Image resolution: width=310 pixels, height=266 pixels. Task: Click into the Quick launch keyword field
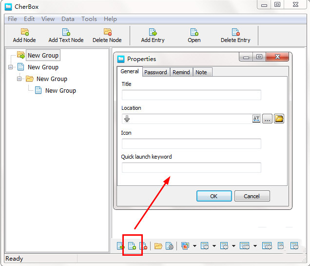coord(192,167)
